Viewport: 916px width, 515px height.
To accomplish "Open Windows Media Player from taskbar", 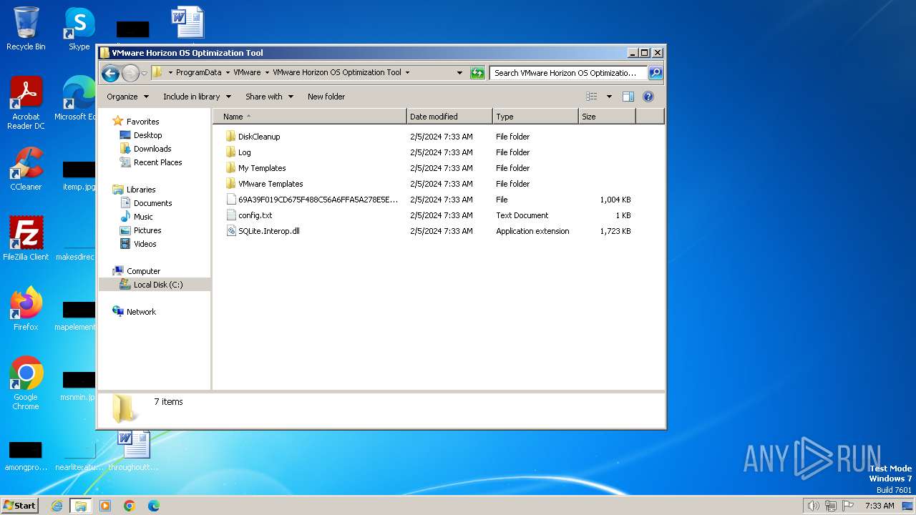I will [x=105, y=506].
